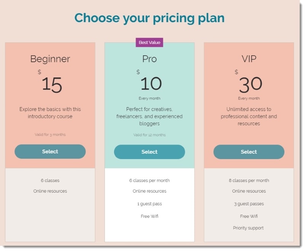
Task: Click 'Choose your pricing plan' heading
Action: tap(149, 18)
